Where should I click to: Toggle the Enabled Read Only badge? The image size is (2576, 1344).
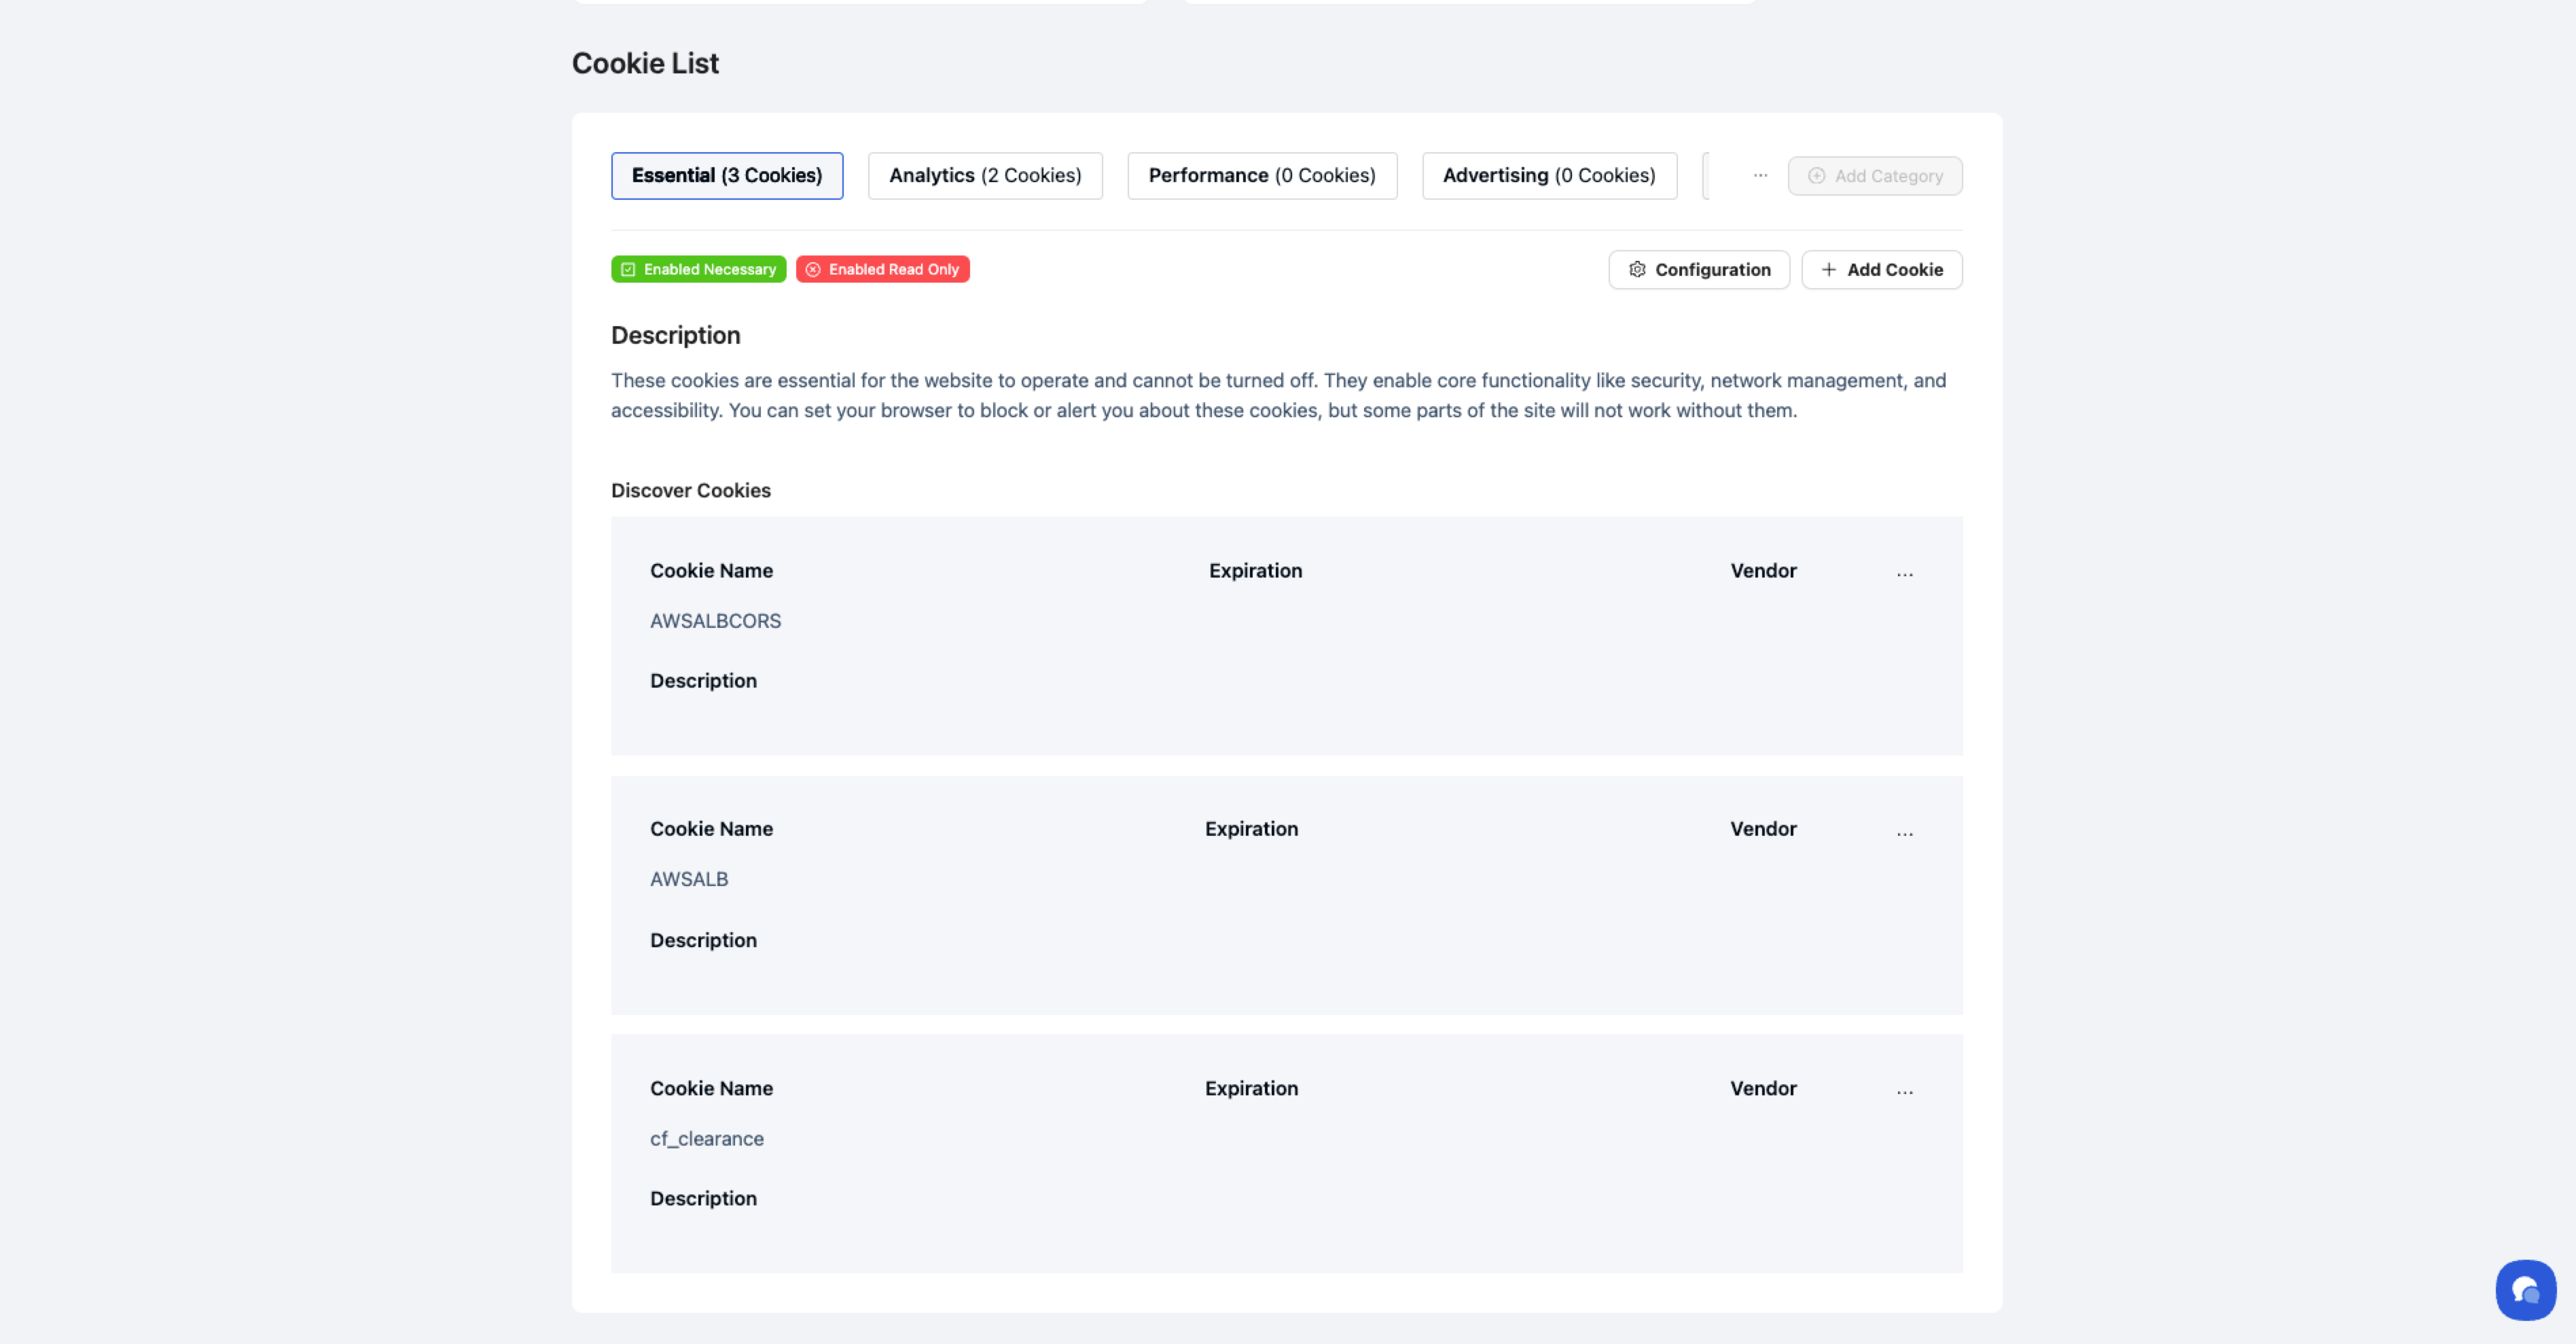(x=882, y=269)
